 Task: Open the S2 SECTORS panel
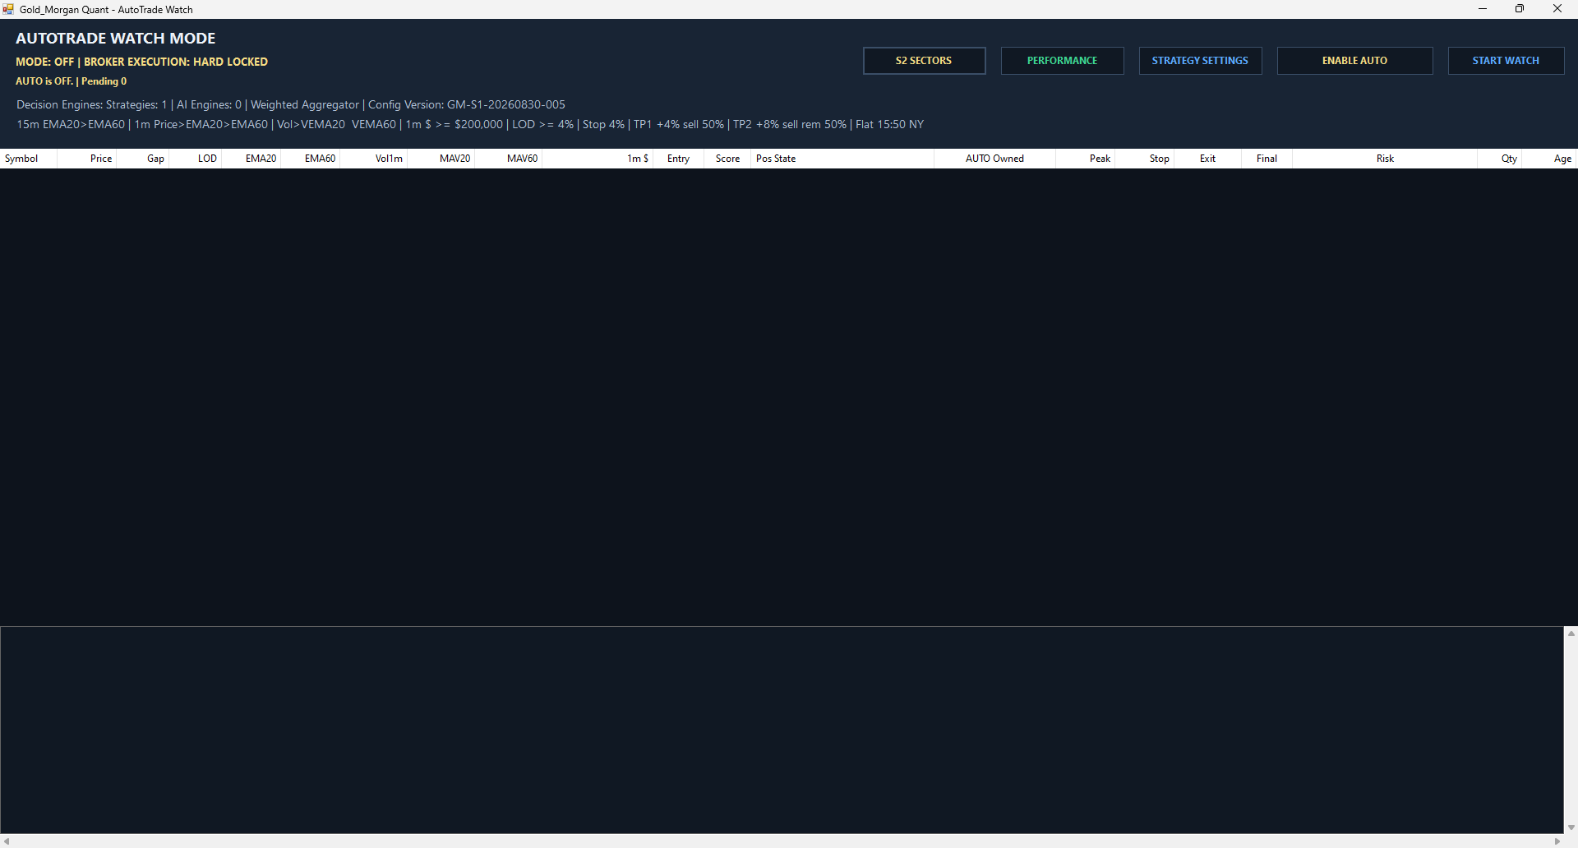924,61
